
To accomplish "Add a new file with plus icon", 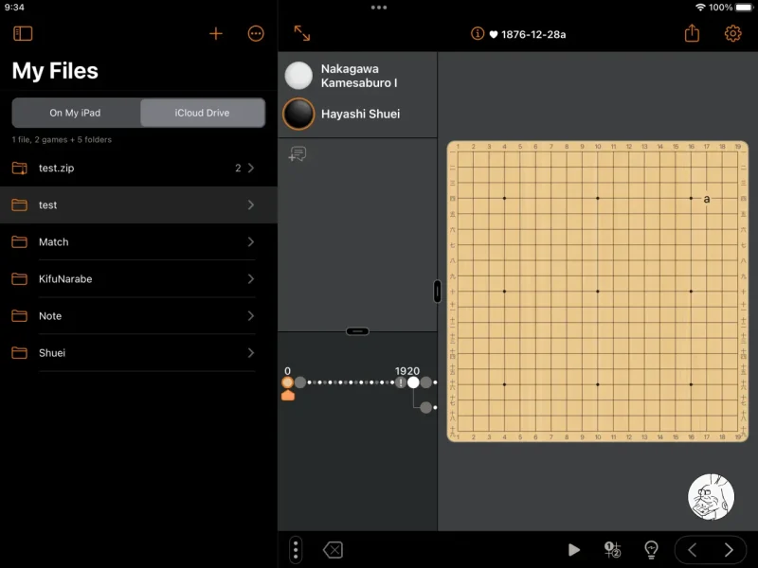I will 216,34.
